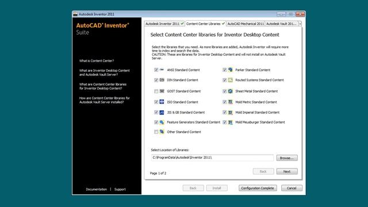
Task: Toggle ISO Standard Content checkbox
Action: pos(156,102)
